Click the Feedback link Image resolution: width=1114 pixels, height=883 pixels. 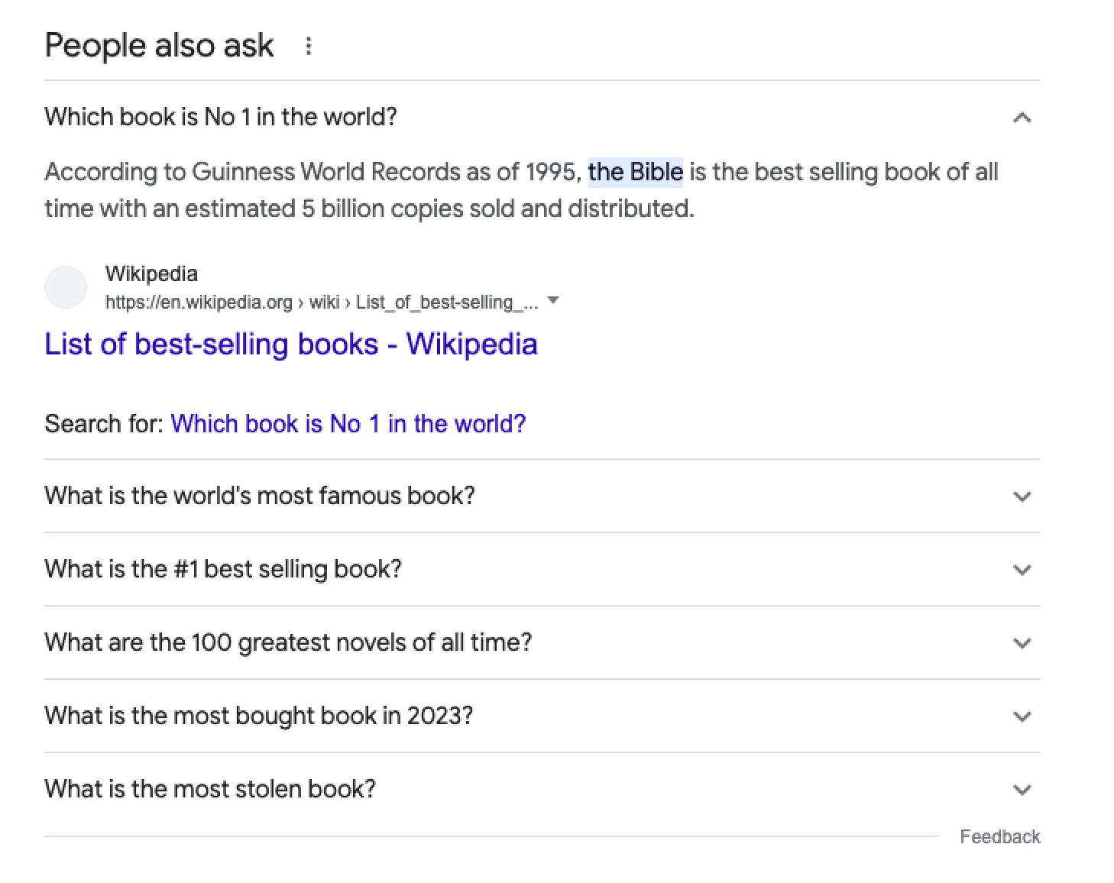pos(999,837)
